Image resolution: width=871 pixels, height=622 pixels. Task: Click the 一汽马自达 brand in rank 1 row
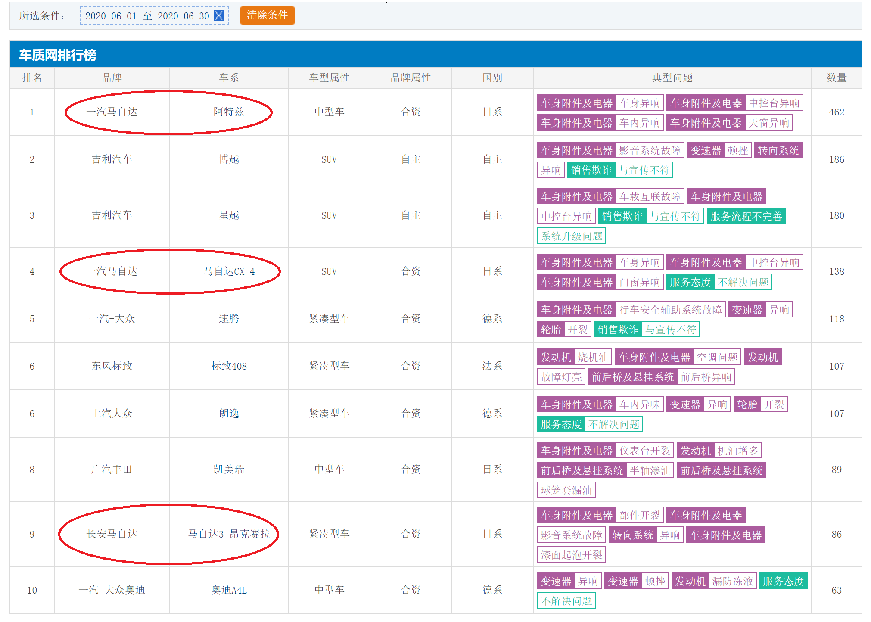[112, 112]
